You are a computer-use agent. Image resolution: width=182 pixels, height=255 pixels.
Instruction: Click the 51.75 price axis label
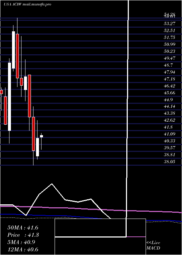pos(170,38)
